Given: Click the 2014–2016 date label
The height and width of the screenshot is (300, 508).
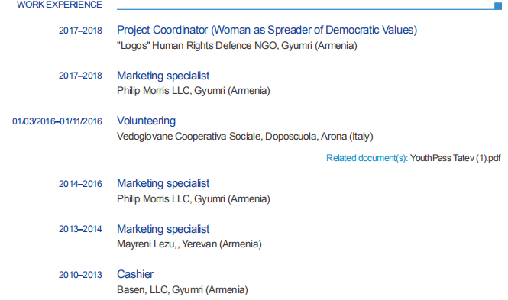Looking at the screenshot, I should (x=80, y=184).
